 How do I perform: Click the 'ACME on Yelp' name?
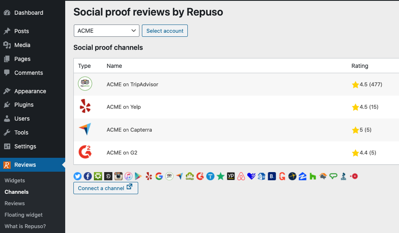click(x=124, y=107)
